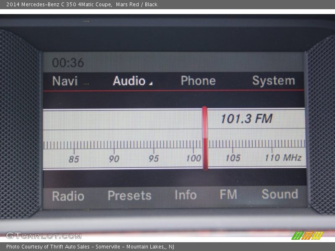The image size is (335, 251).
Task: Switch waveband with FM option
Action: (x=228, y=195)
